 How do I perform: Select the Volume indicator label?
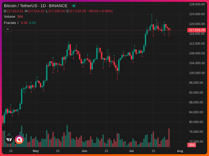pos(10,17)
